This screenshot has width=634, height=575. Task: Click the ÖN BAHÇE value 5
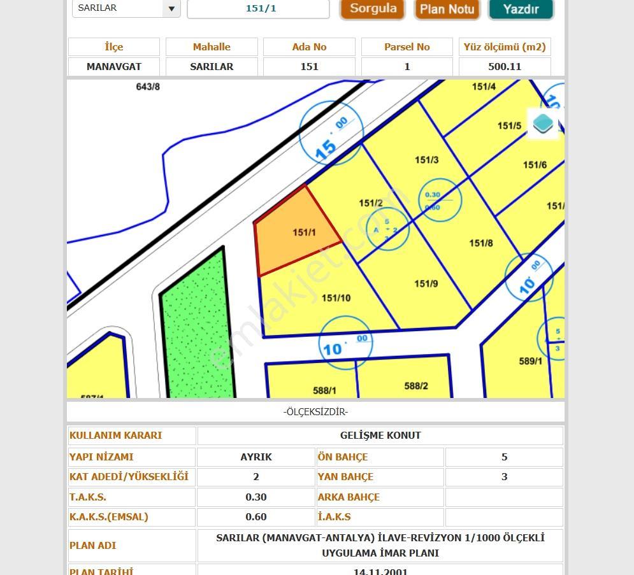[x=504, y=457]
